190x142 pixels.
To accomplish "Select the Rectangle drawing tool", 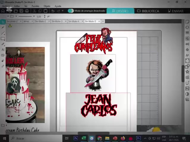I will (x=3, y=39).
